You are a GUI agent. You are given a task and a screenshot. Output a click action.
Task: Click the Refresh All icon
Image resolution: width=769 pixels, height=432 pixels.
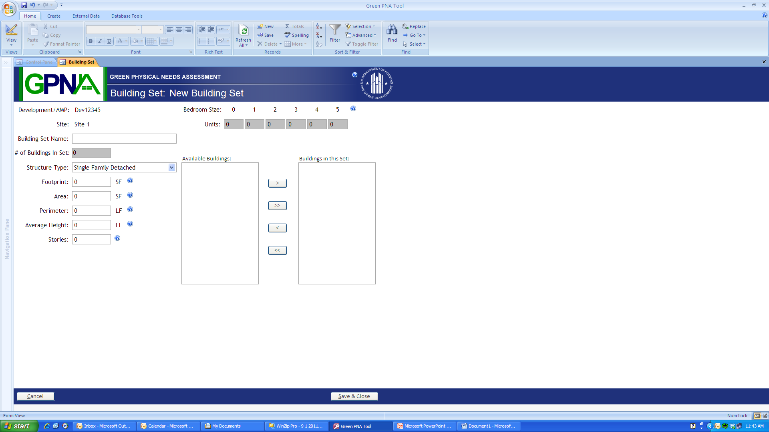[243, 31]
